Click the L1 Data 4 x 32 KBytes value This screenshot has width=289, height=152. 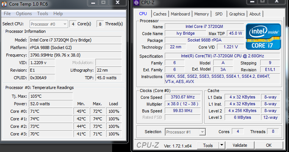242,97
